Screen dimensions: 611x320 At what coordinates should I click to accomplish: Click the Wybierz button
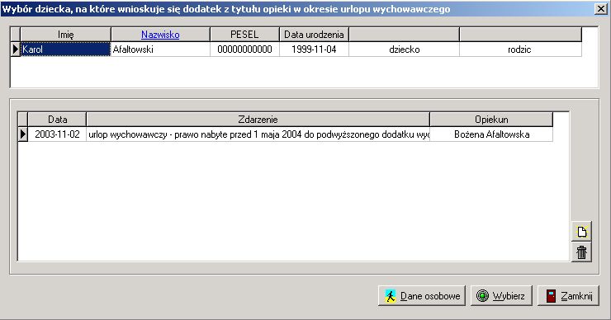tap(501, 296)
